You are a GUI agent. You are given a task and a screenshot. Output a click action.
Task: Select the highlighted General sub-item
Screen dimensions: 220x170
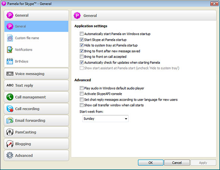pyautogui.click(x=36, y=26)
